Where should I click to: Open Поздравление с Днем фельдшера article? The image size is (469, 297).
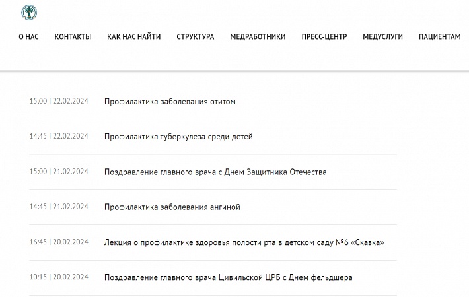pyautogui.click(x=228, y=277)
